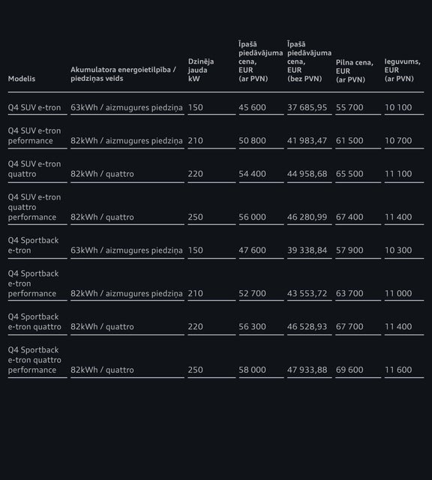The image size is (432, 480).
Task: Select the Q4 Sportback e-tron quattro performance label
Action: pyautogui.click(x=34, y=360)
